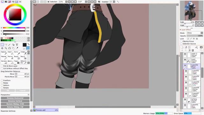Zoom in with plus button in toolbar
The height and width of the screenshot is (115, 204).
[72, 2]
